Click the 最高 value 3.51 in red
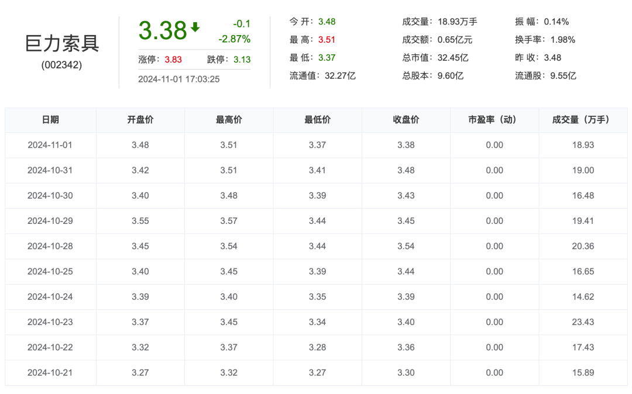The width and height of the screenshot is (632, 394). pos(327,40)
